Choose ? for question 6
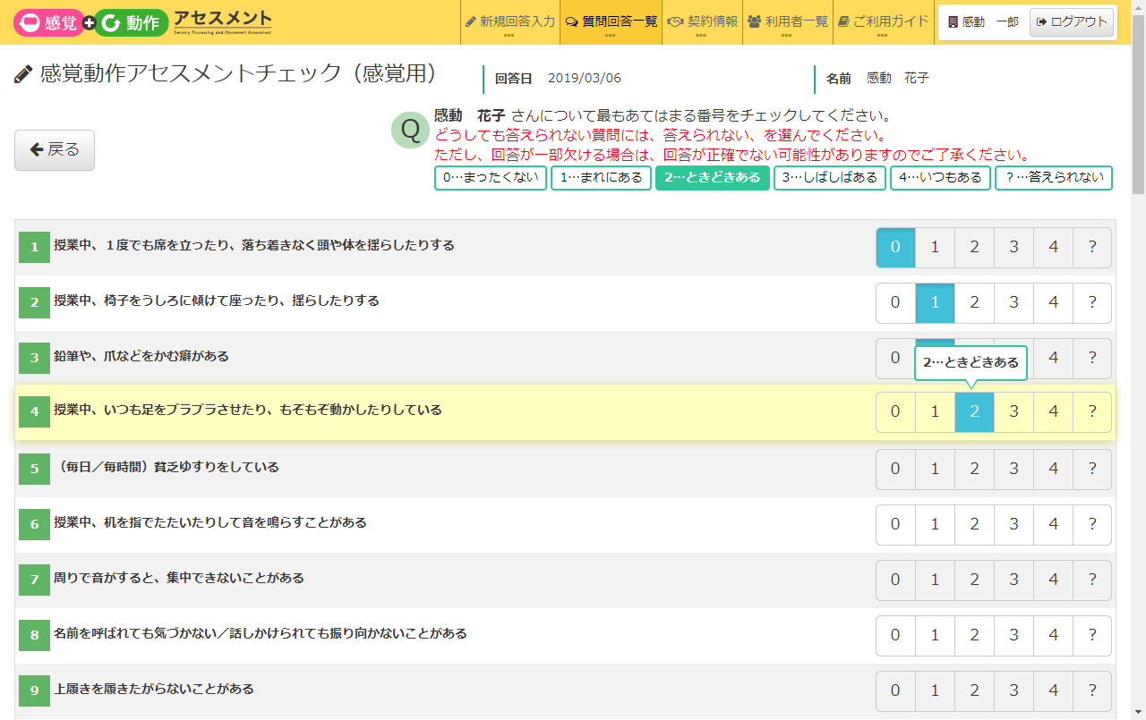 pyautogui.click(x=1092, y=525)
